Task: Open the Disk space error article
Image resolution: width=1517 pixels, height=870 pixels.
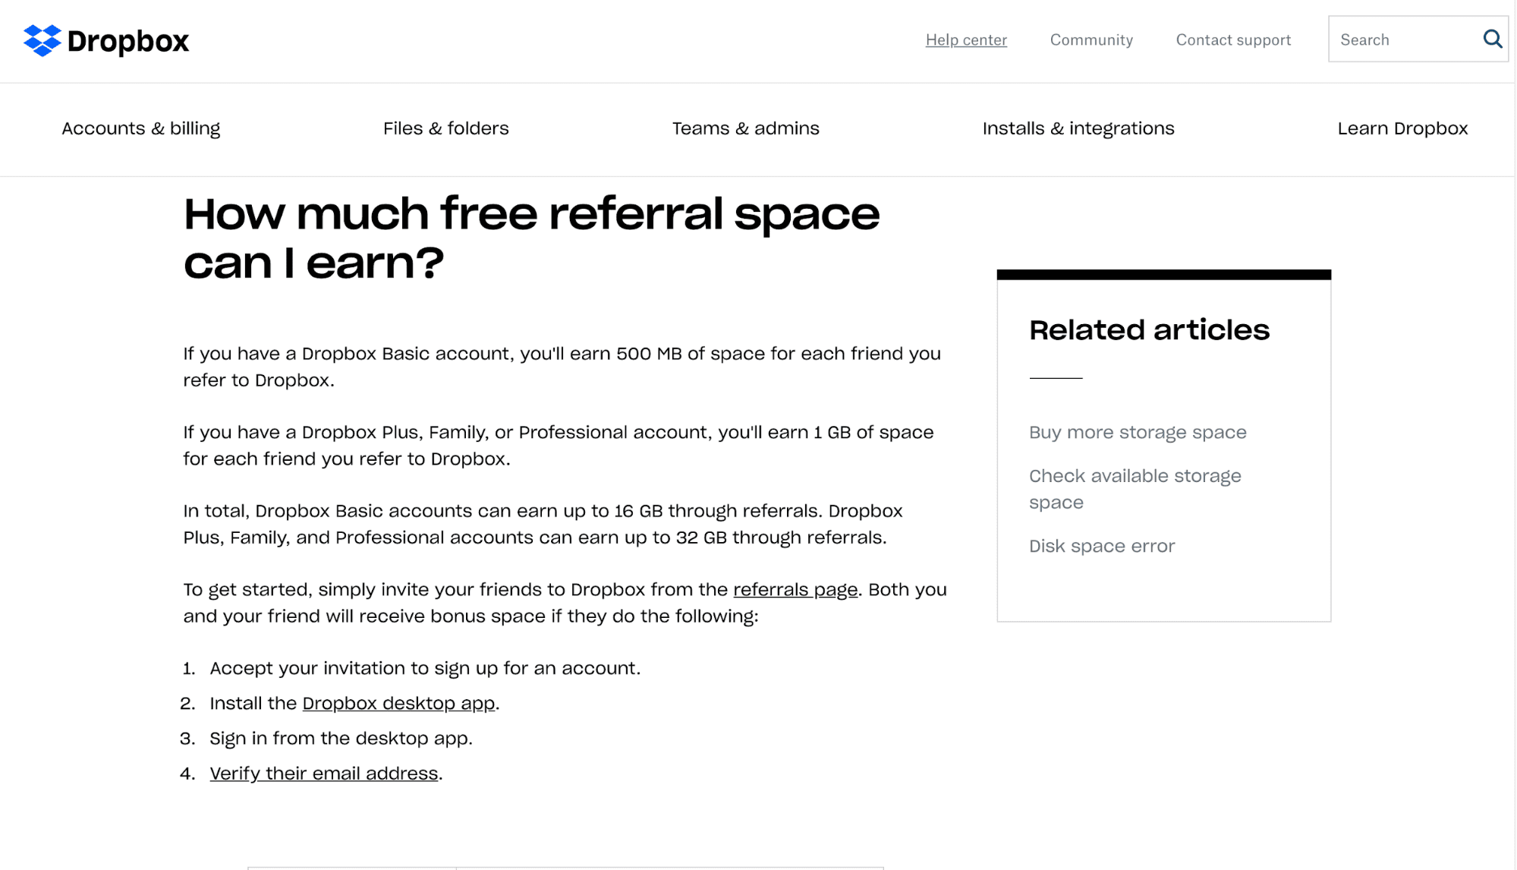Action: [1101, 546]
